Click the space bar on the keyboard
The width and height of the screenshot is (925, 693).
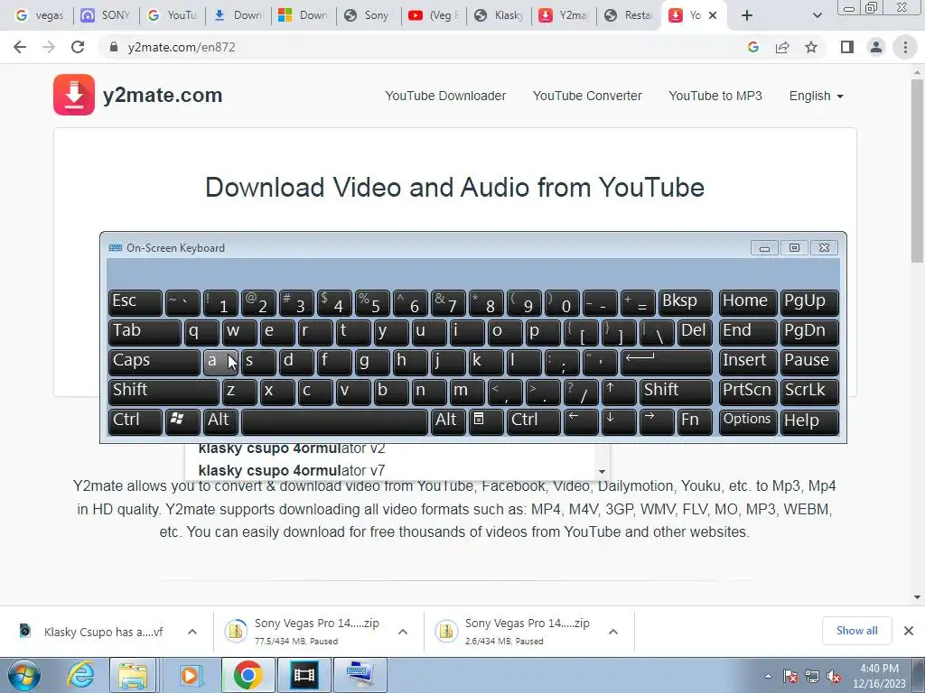334,421
